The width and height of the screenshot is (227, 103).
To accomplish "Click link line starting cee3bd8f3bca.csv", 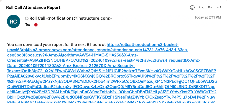I will (x=72, y=55).
